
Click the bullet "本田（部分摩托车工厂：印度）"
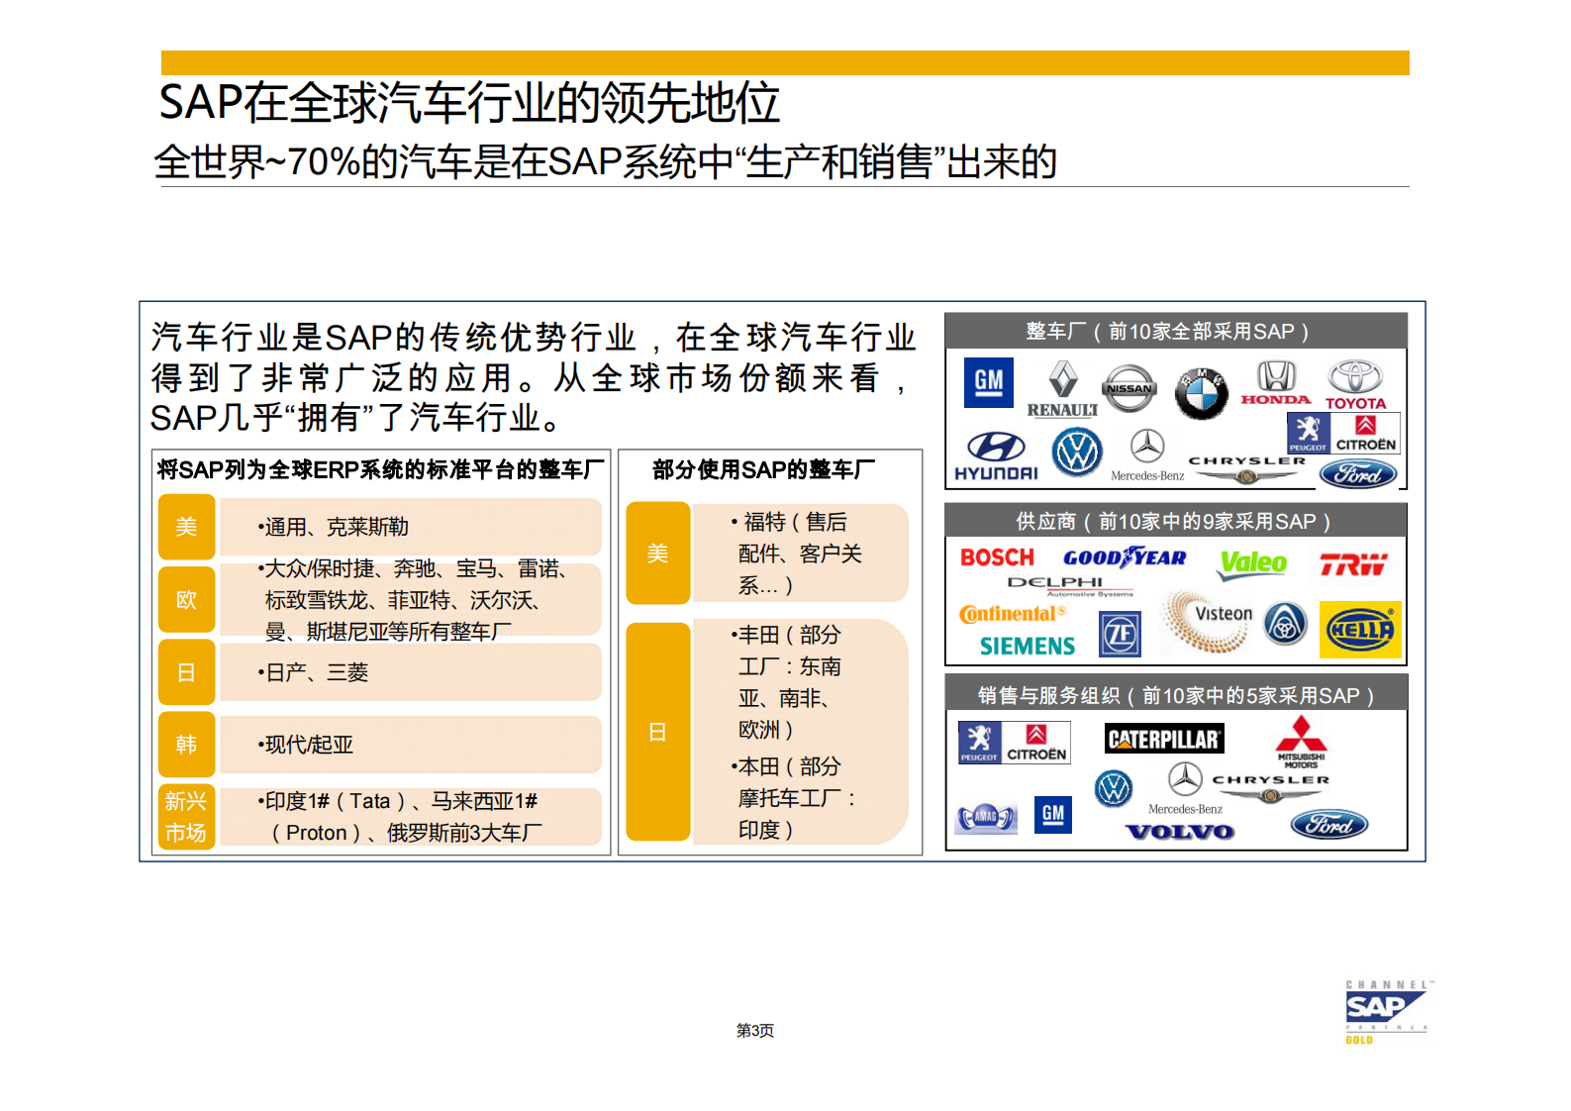pos(794,798)
